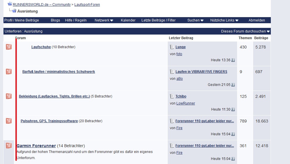Click the status icon beside Garmin Forerunner

point(9,146)
